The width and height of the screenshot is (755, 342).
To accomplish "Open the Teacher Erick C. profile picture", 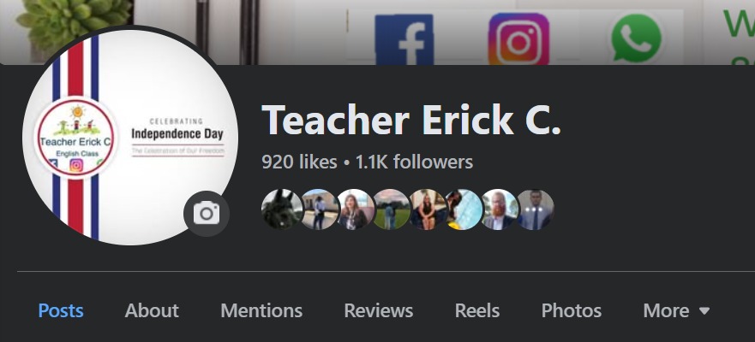I will (130, 138).
